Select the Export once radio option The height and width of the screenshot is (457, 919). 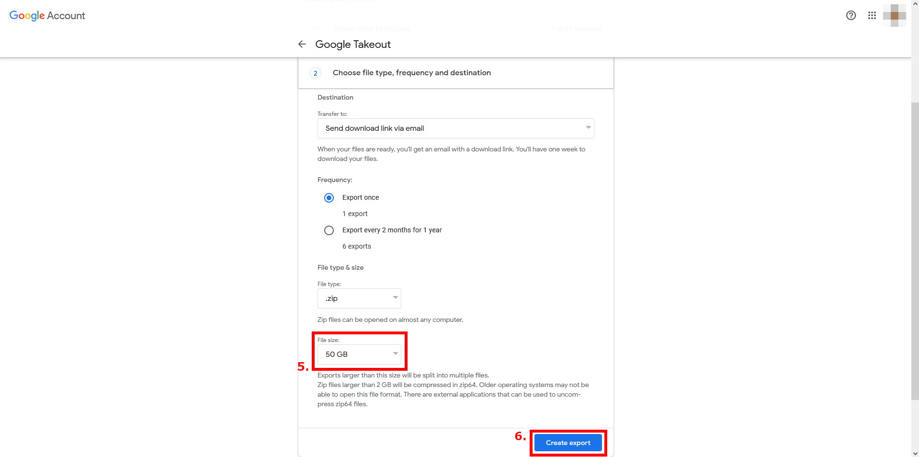(x=329, y=198)
